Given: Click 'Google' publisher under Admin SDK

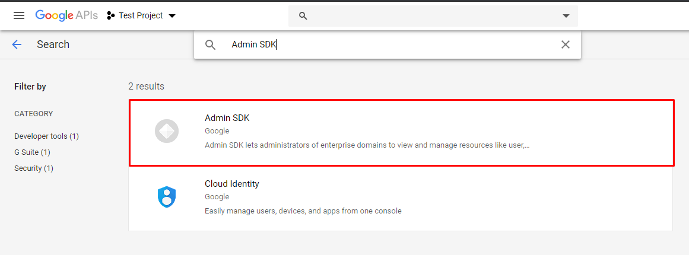Looking at the screenshot, I should pyautogui.click(x=217, y=131).
